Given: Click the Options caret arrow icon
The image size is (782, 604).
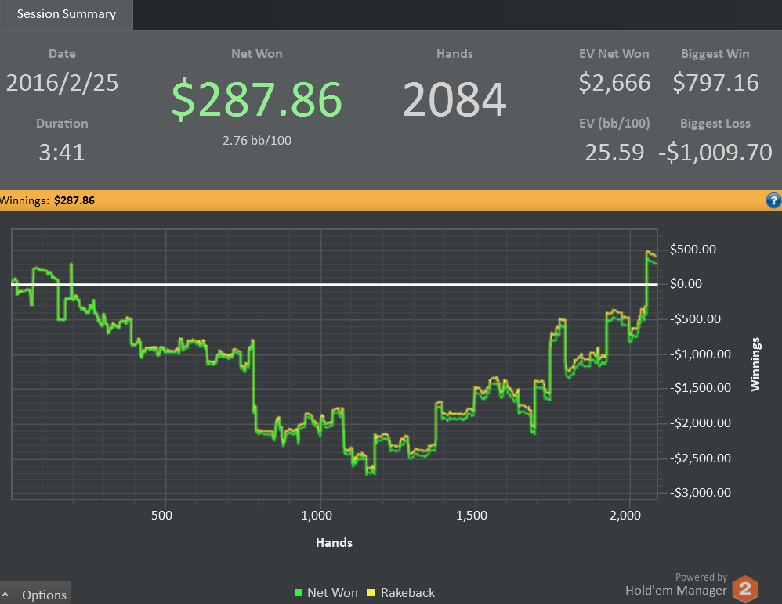Looking at the screenshot, I should coord(5,595).
